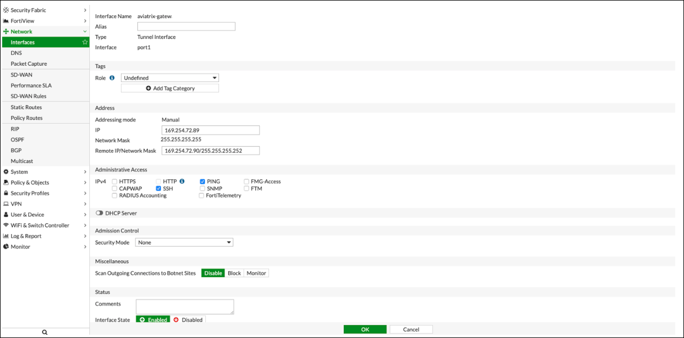Image resolution: width=684 pixels, height=338 pixels.
Task: Click the Role info icon
Action: click(x=112, y=78)
